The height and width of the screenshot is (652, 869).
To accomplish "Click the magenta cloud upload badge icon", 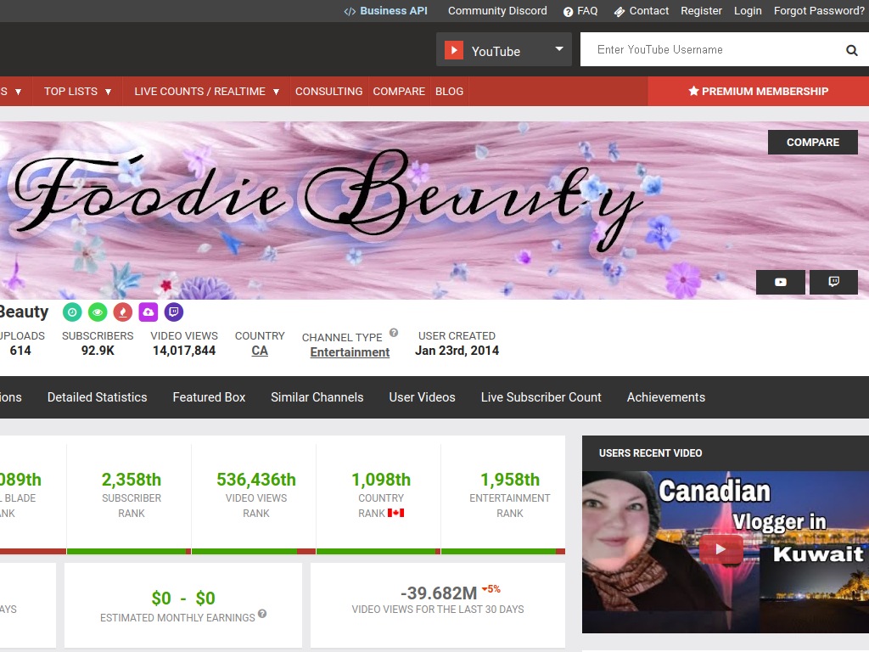I will click(x=149, y=312).
